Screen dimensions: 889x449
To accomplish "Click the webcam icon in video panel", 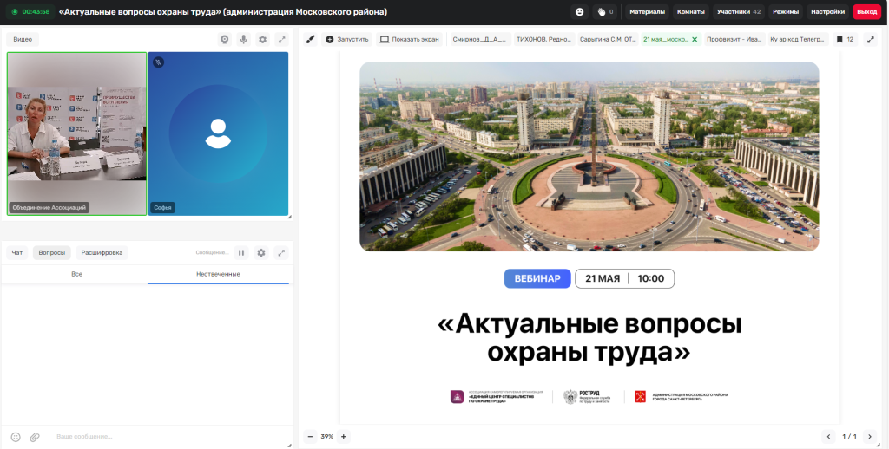I will click(x=225, y=40).
